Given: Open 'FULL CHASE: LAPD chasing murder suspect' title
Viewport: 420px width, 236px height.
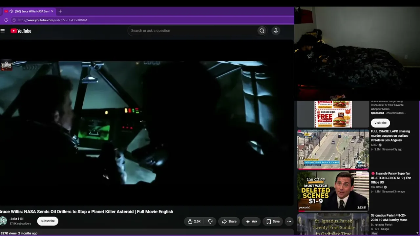Looking at the screenshot, I should pos(390,136).
